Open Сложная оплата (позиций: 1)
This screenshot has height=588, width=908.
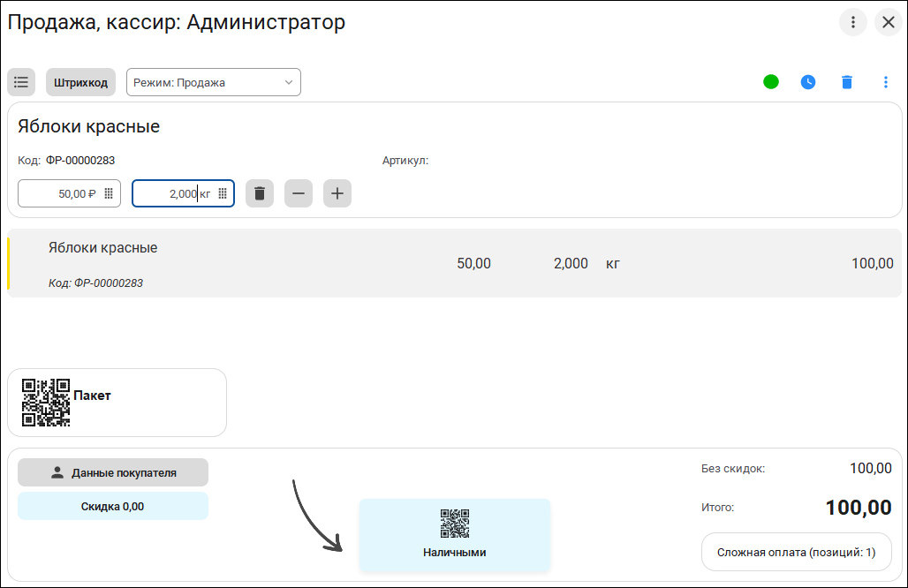[796, 552]
